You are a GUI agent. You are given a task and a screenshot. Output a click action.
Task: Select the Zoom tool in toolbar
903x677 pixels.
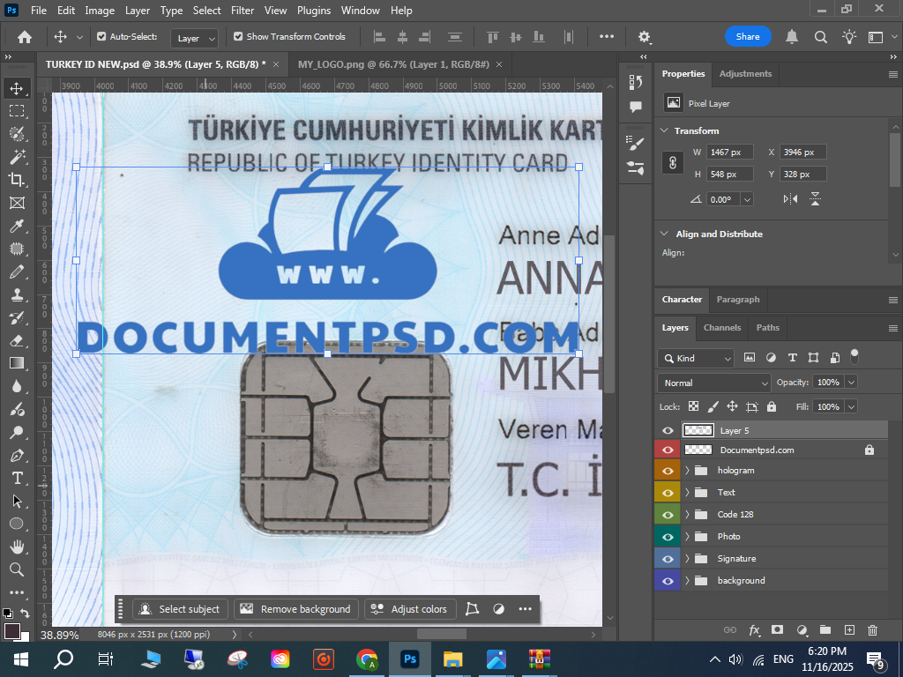pos(17,569)
